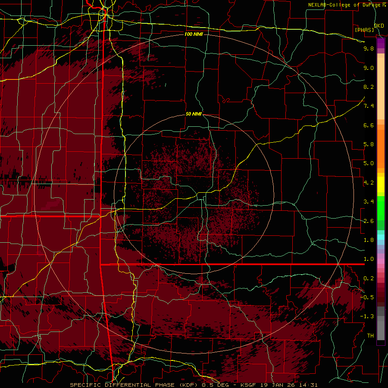Click the 1.8 color scale label
Viewport: 388px width, 388px height.
(x=369, y=240)
